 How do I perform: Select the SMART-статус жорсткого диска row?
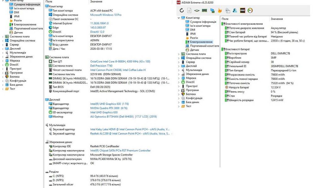point(108,163)
